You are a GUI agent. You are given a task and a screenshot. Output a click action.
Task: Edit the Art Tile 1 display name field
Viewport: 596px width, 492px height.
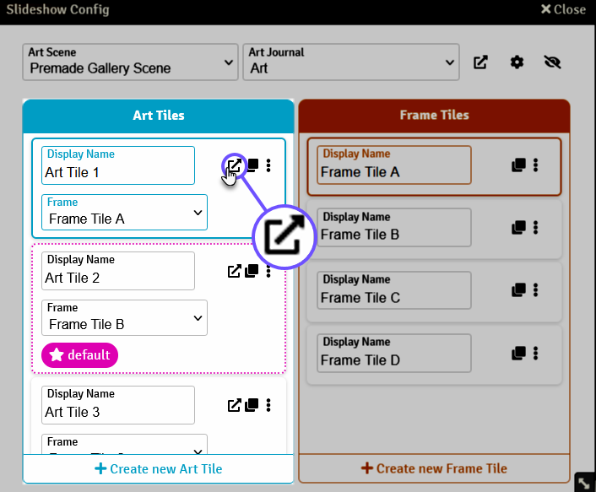pos(118,165)
